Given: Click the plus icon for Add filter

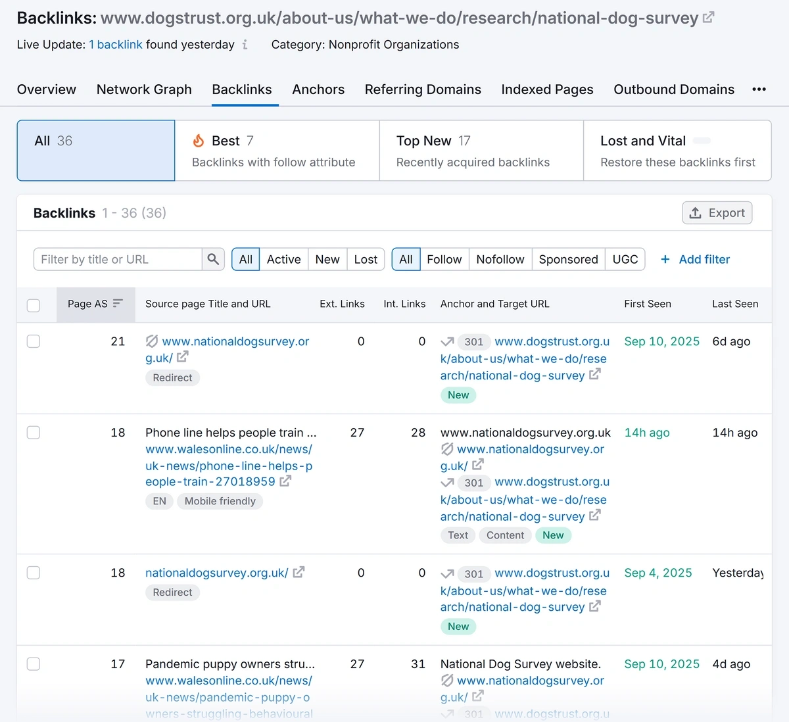Looking at the screenshot, I should (x=665, y=259).
